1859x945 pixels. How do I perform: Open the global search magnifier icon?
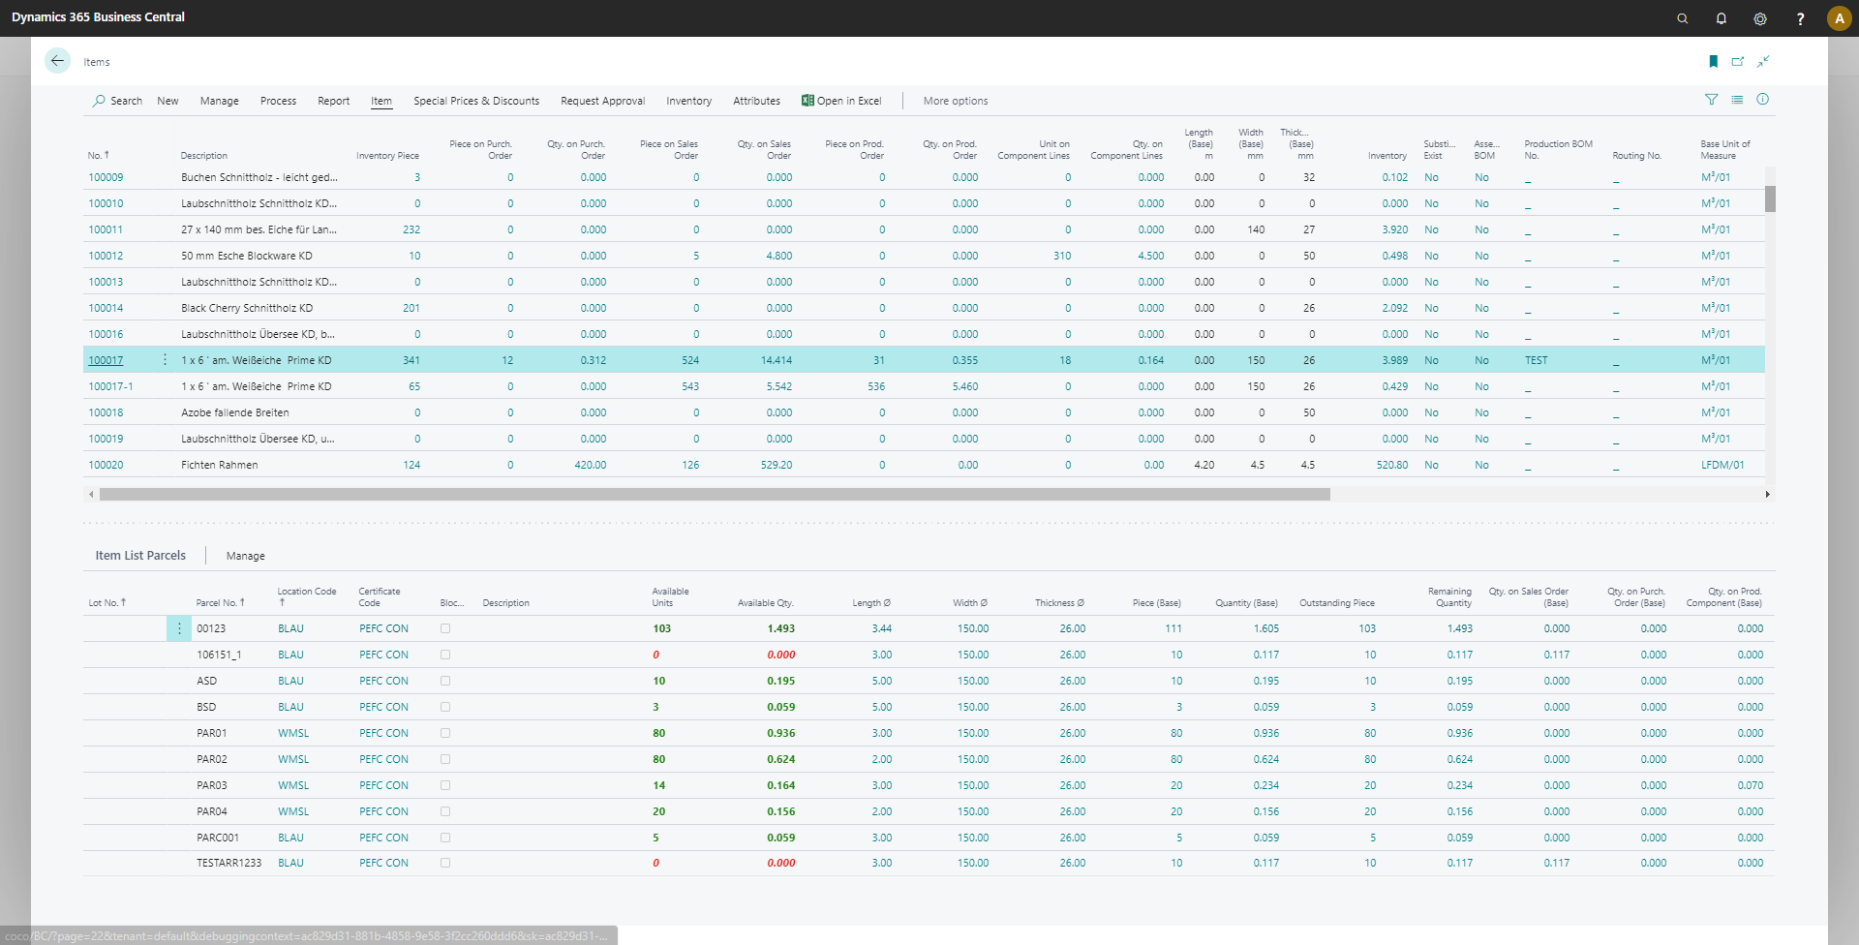pyautogui.click(x=1683, y=18)
